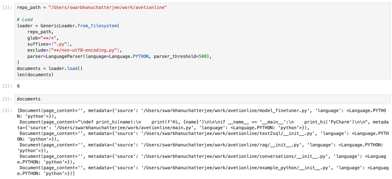Click the output value 6

coord(18,86)
